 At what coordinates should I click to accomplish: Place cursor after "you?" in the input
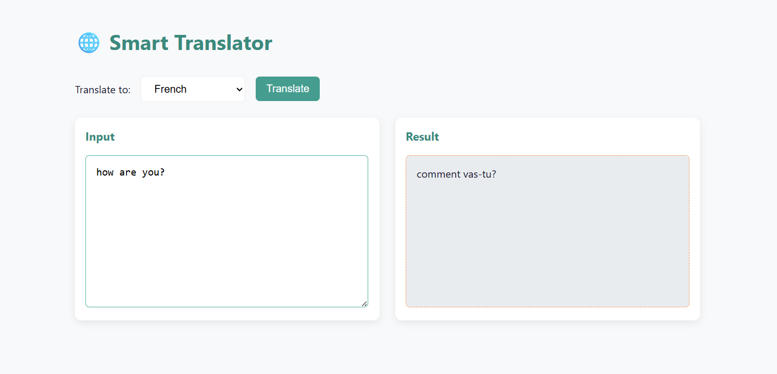point(166,172)
